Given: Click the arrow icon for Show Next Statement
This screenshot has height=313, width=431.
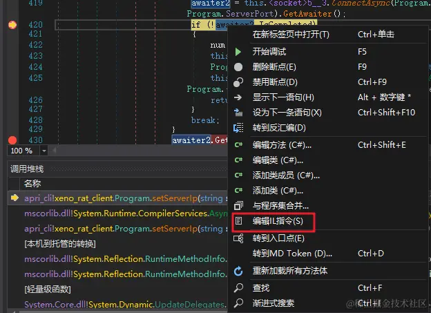Looking at the screenshot, I should point(238,97).
